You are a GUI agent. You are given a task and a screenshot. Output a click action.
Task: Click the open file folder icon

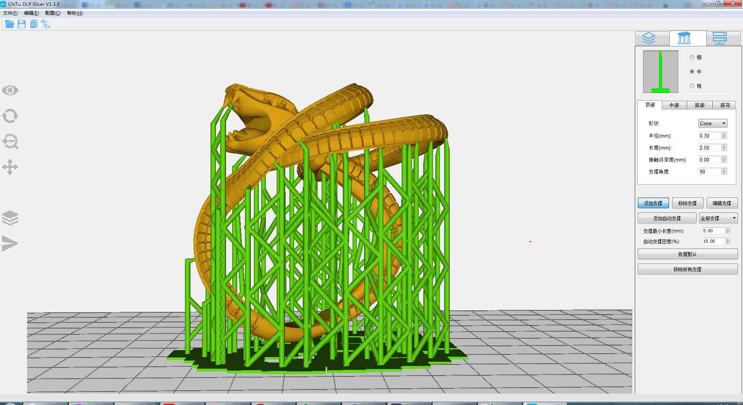[10, 24]
